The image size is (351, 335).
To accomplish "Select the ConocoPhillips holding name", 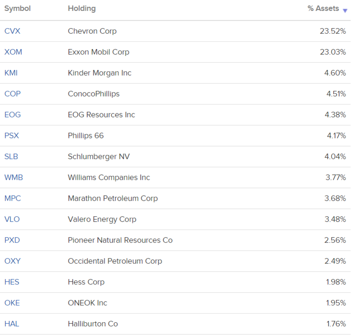I will pyautogui.click(x=94, y=94).
